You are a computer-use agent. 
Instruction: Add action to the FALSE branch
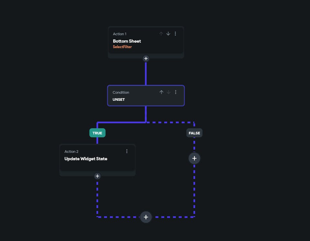pos(194,158)
